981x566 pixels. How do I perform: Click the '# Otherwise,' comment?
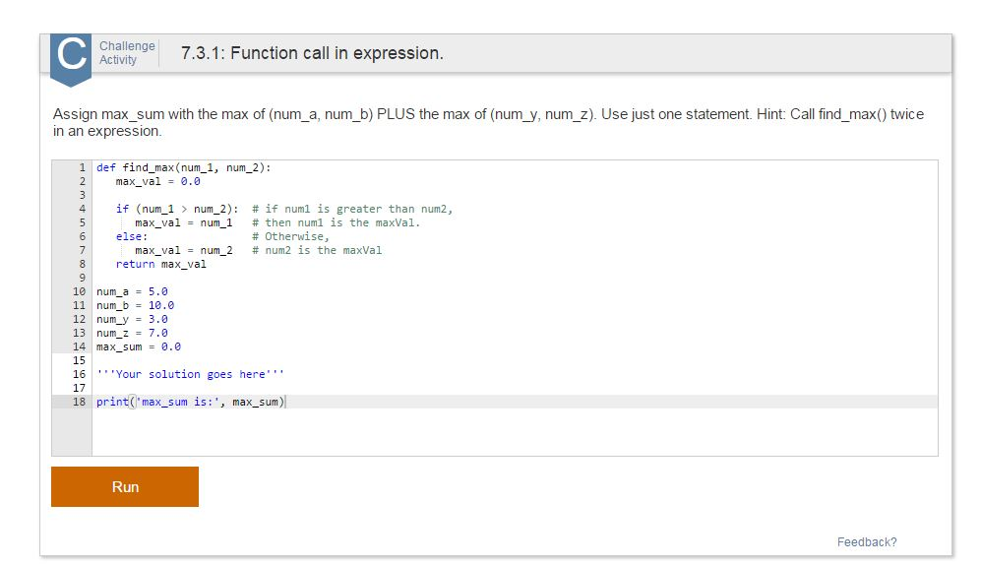click(290, 236)
